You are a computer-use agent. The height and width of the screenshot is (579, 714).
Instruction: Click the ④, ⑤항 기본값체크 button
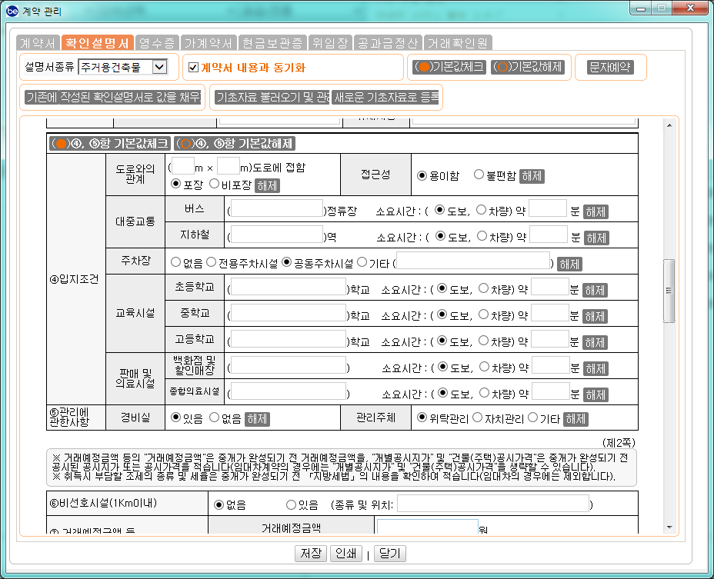109,144
